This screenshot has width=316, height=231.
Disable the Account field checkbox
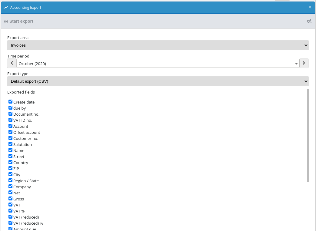coord(11,126)
